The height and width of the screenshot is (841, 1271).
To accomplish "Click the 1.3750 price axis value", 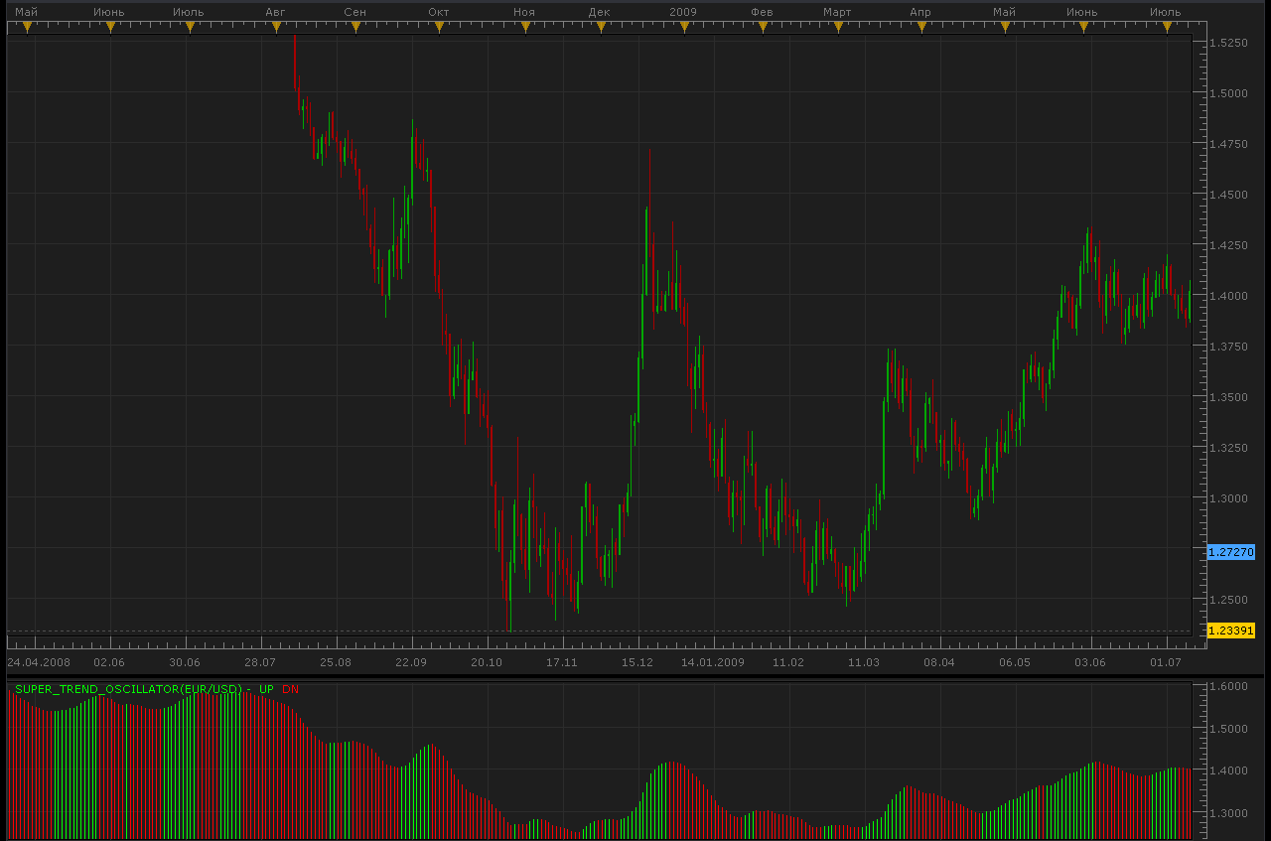I will (1229, 347).
